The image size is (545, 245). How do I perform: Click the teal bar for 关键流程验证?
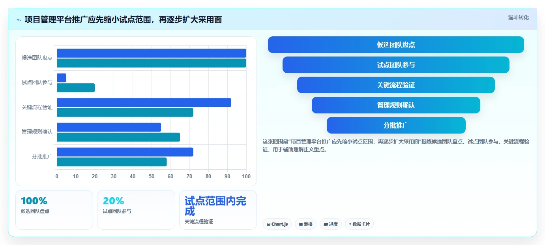(125, 112)
